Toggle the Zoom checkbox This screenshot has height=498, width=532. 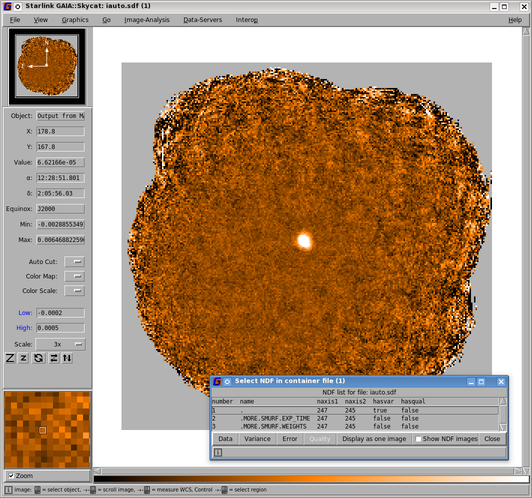point(11,475)
